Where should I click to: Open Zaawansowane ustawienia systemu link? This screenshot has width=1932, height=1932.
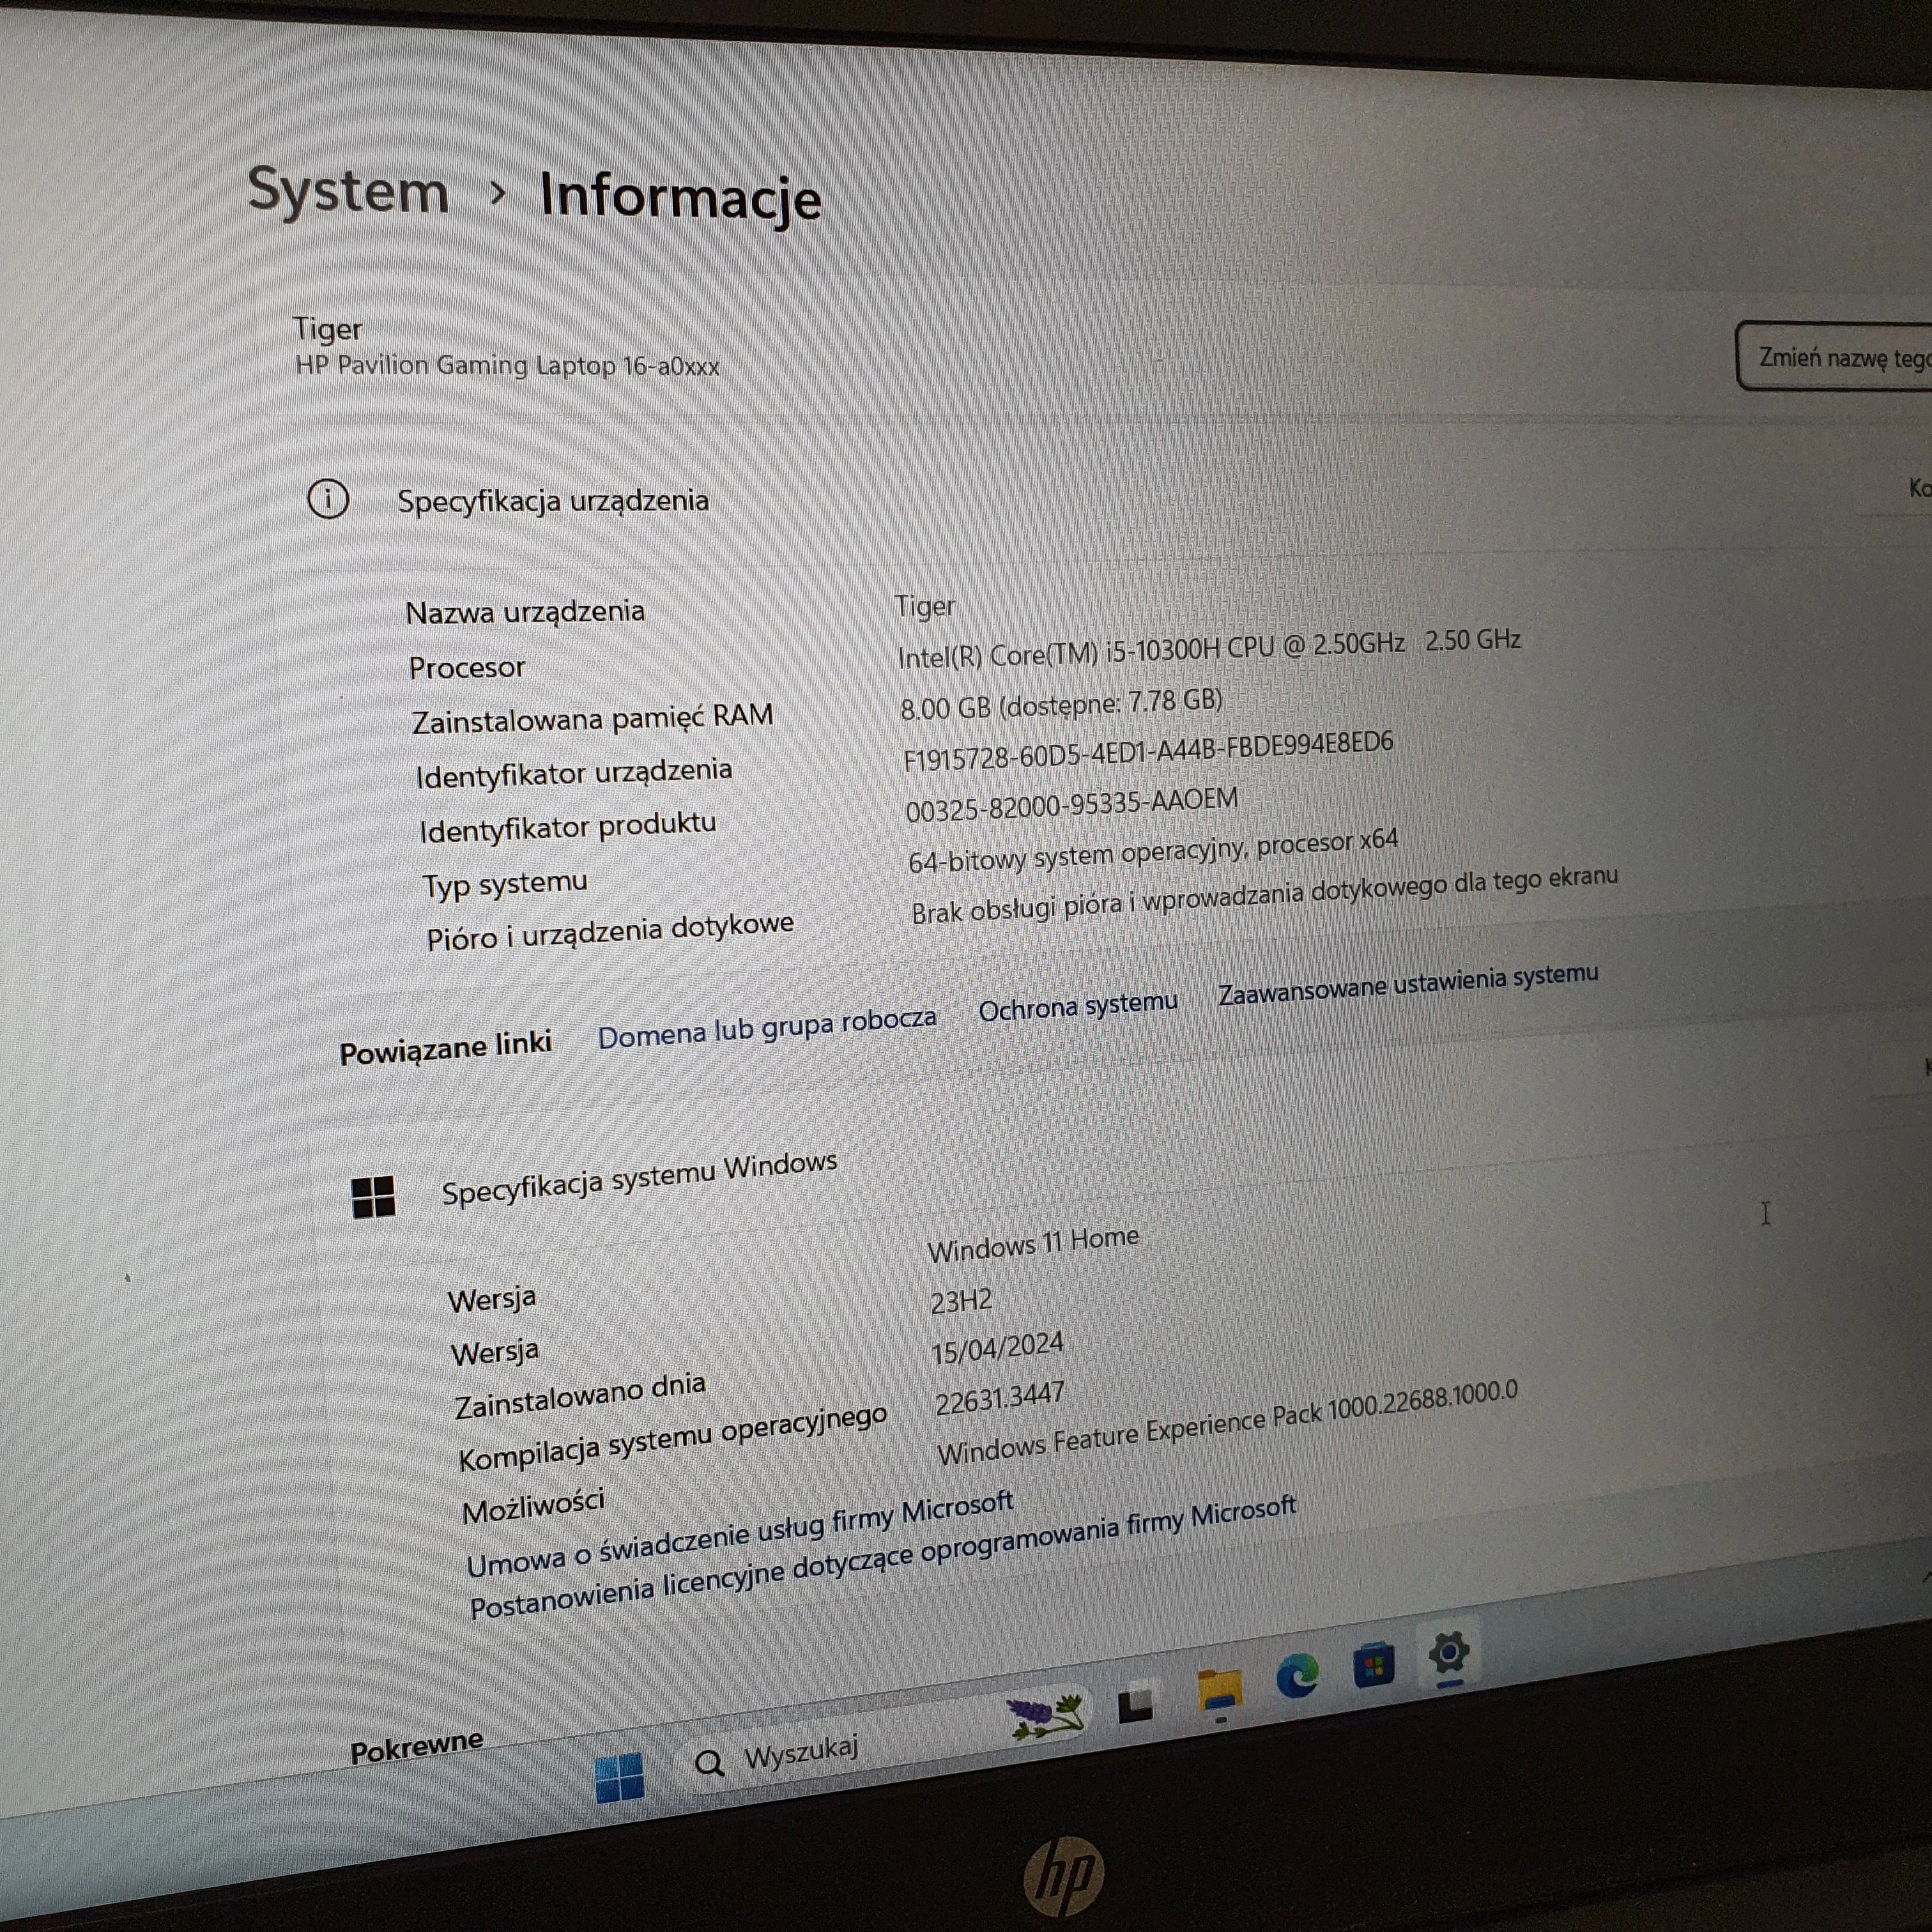point(1408,984)
